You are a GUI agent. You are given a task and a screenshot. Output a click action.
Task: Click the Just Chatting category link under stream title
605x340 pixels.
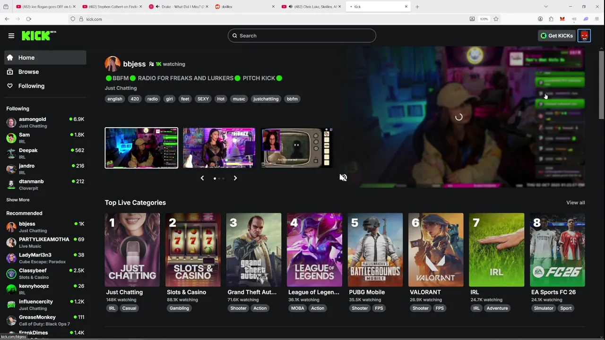pos(121,88)
